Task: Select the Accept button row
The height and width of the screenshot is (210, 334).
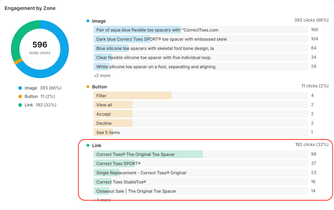Action: pyautogui.click(x=201, y=114)
